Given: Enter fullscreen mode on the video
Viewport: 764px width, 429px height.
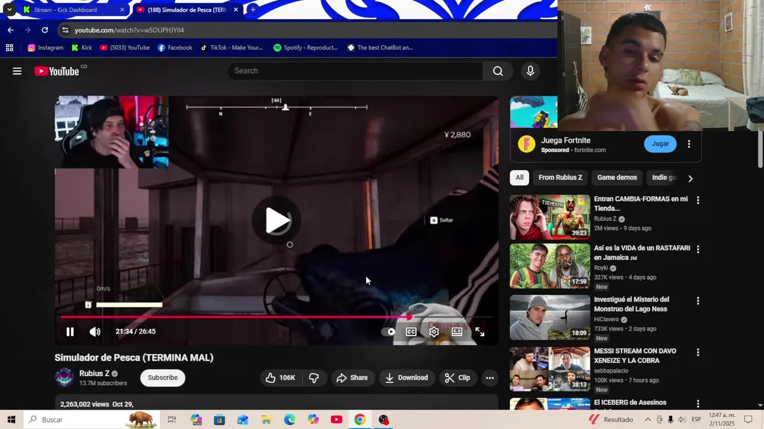Looking at the screenshot, I should (480, 332).
